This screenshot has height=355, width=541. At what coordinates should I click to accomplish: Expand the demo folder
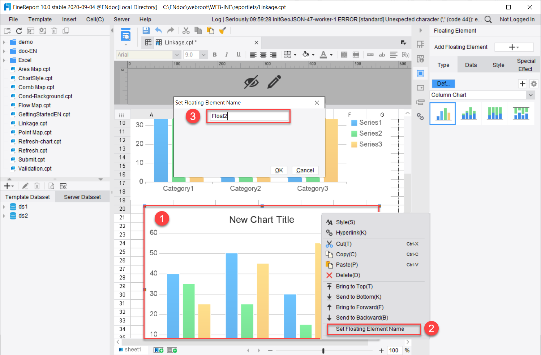[4, 42]
